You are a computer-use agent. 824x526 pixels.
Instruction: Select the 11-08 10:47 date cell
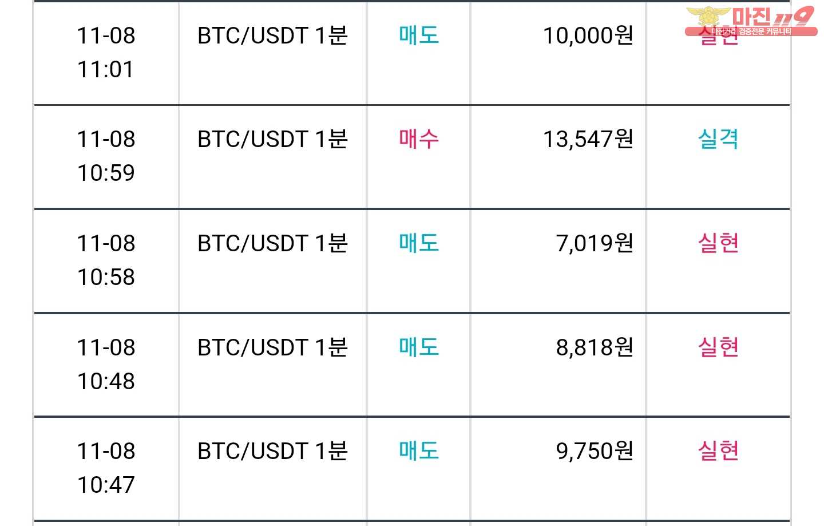pyautogui.click(x=106, y=468)
